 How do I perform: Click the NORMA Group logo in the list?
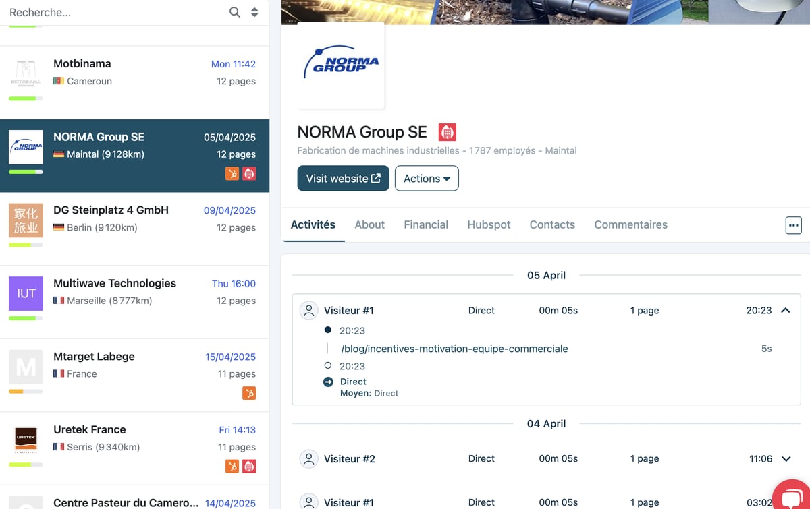click(x=26, y=147)
